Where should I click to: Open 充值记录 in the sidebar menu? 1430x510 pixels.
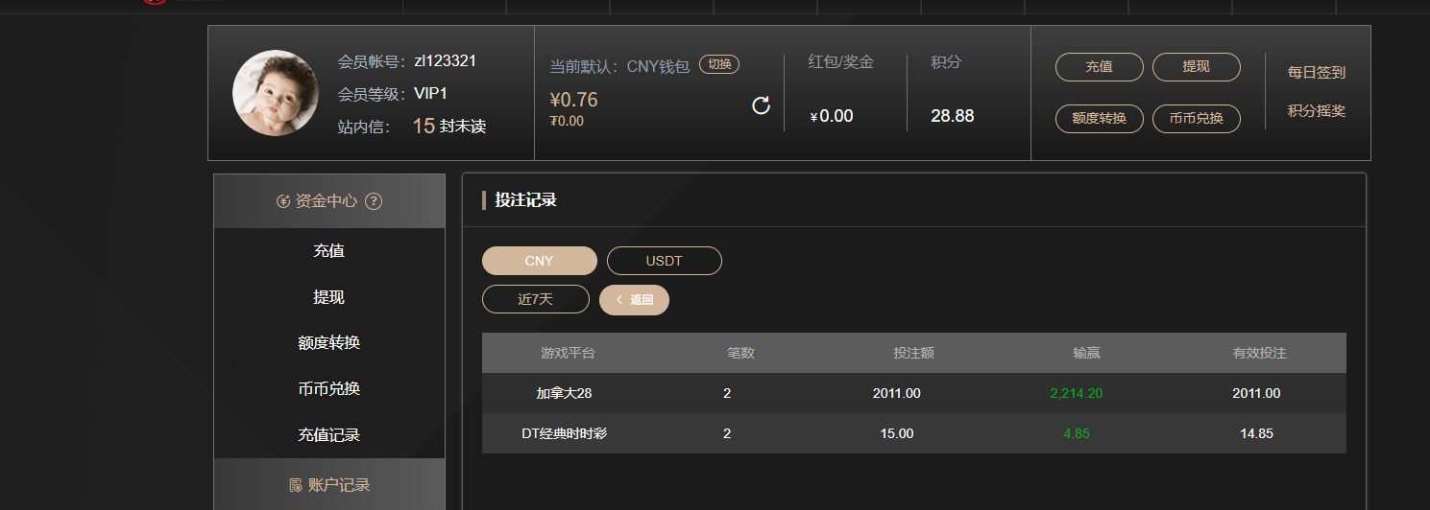329,435
